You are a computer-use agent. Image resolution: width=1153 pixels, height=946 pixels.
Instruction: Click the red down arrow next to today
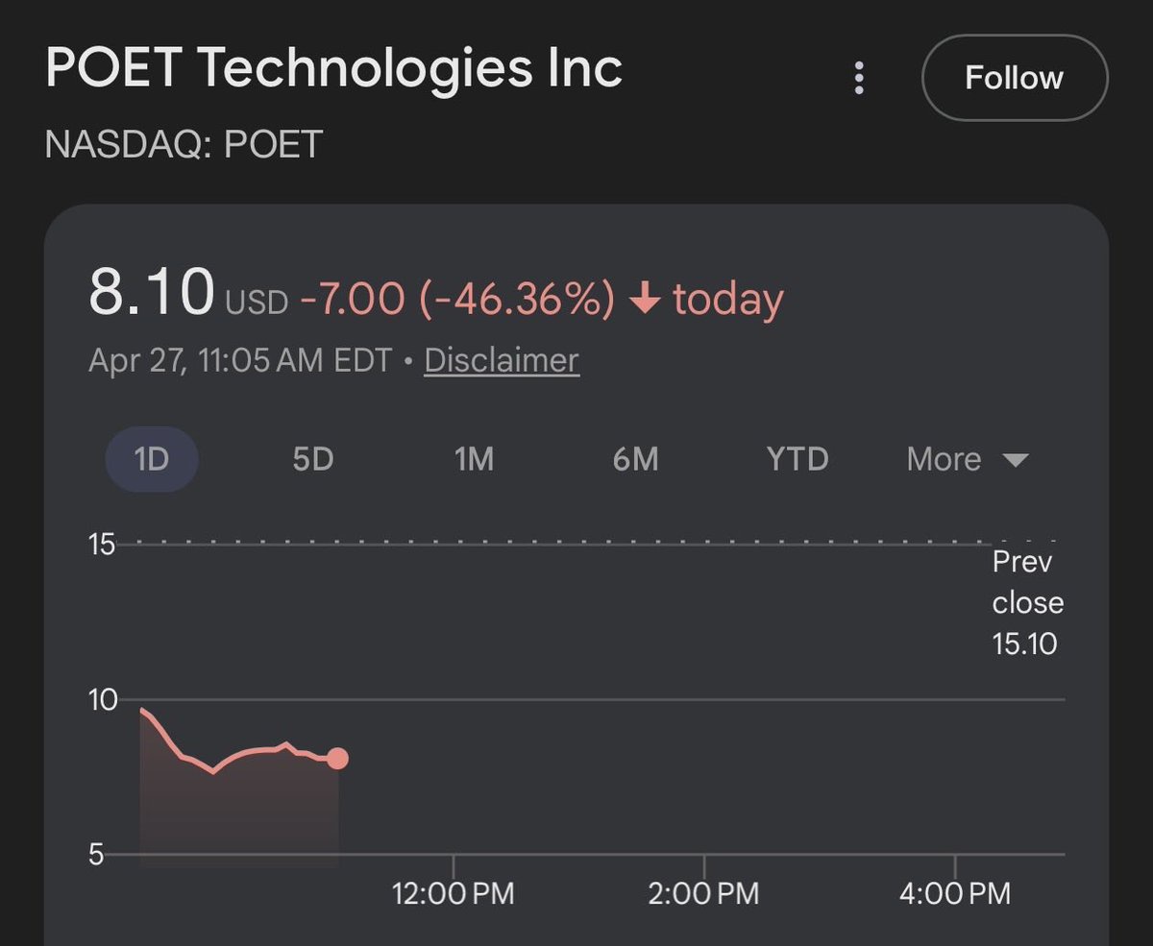(x=644, y=301)
